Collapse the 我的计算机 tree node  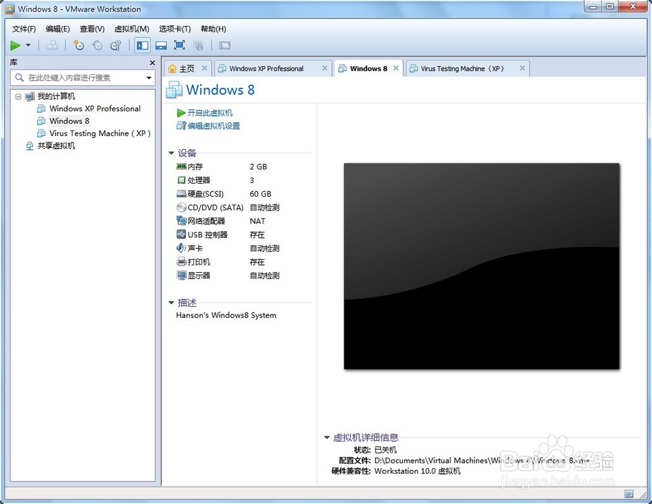[18, 96]
